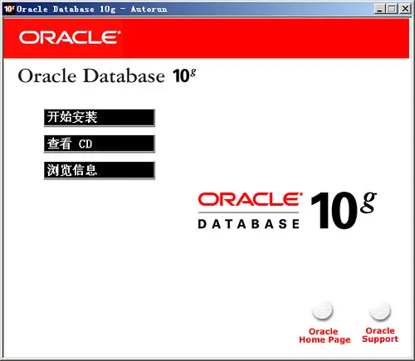Click the 10g title bar application icon
415x361 pixels.
pos(9,9)
